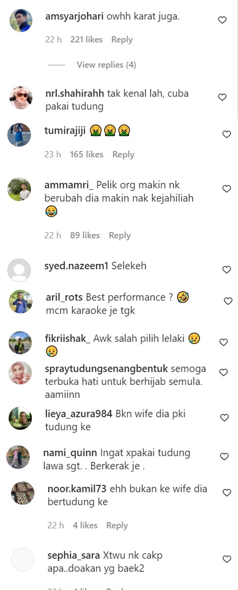Screen dimensions: 238x590
Task: Toggle like on lieya_azura984's comment
Action: click(225, 417)
